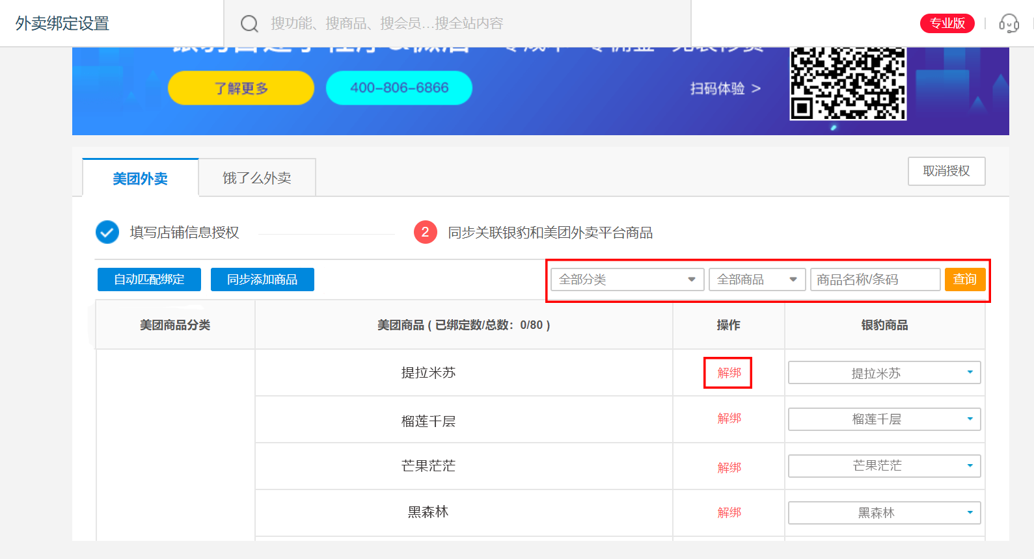Click the blue checkmark step icon
1034x559 pixels.
(107, 232)
